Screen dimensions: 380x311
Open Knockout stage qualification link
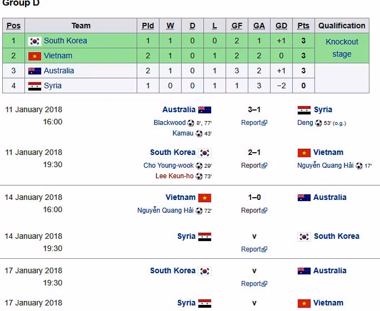342,48
